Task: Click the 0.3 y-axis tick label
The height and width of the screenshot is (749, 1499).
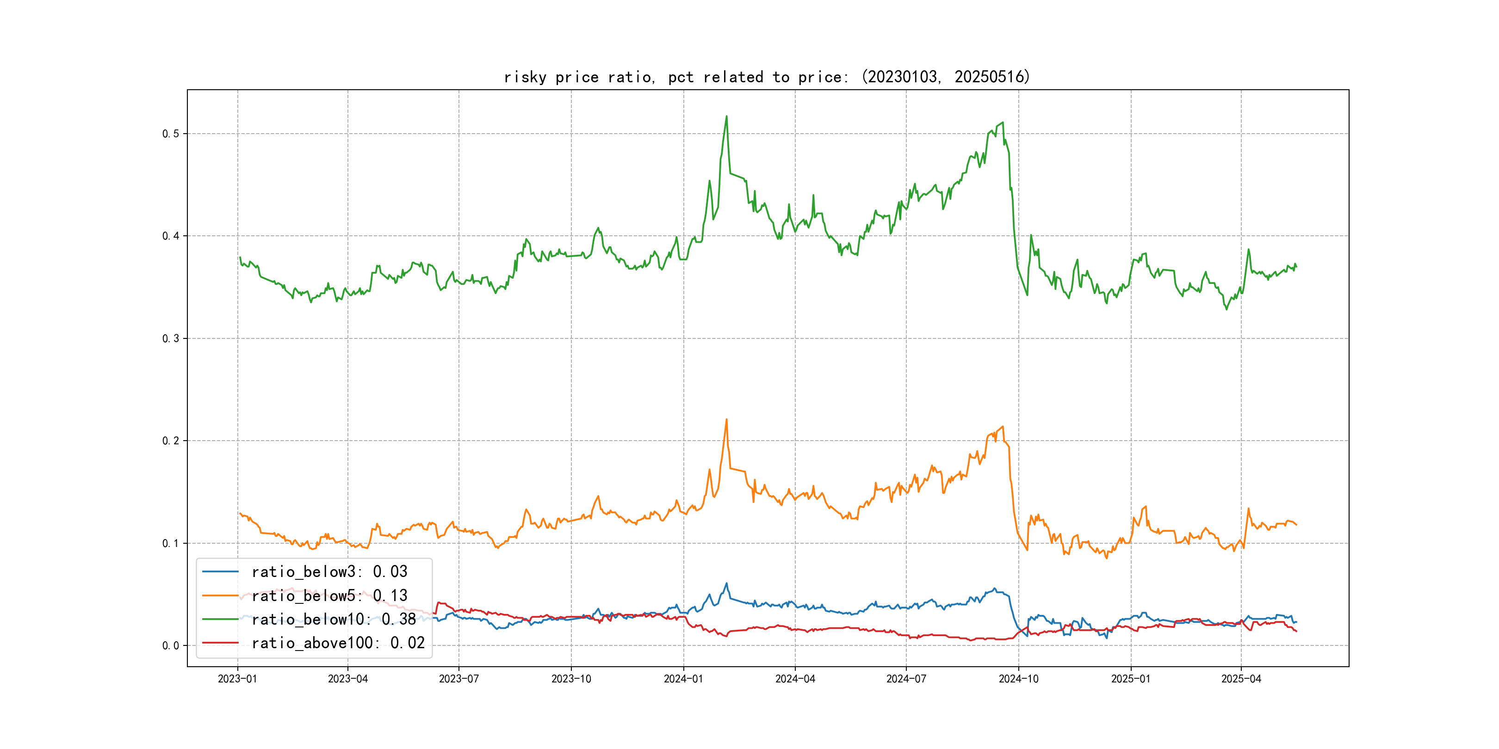Action: [x=171, y=338]
